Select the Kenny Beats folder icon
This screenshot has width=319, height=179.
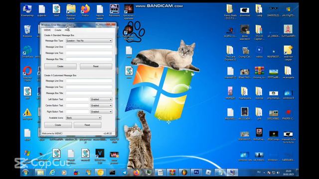click(230, 12)
